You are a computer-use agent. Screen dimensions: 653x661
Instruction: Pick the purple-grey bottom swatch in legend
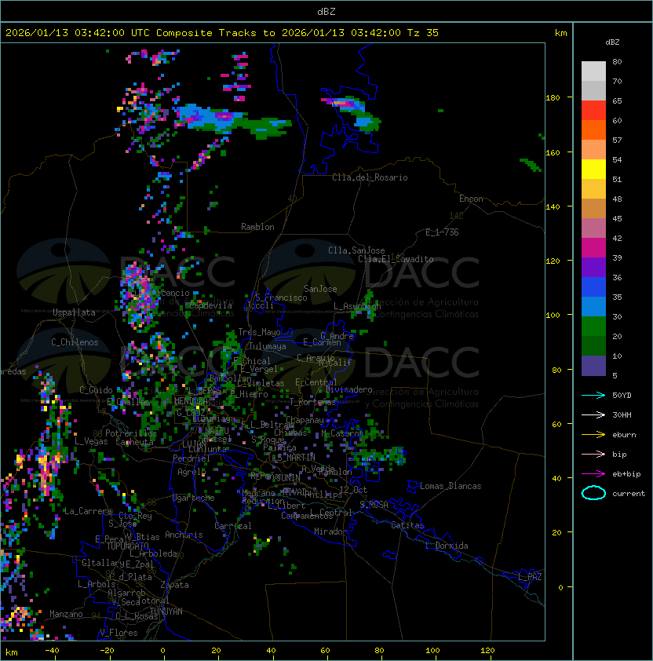pyautogui.click(x=593, y=366)
